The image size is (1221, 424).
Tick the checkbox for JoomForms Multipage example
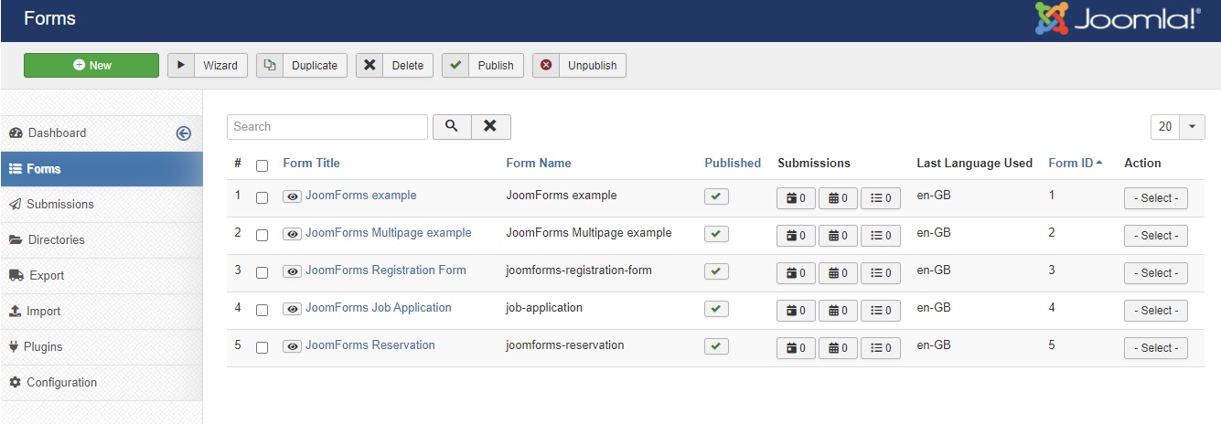pos(262,235)
